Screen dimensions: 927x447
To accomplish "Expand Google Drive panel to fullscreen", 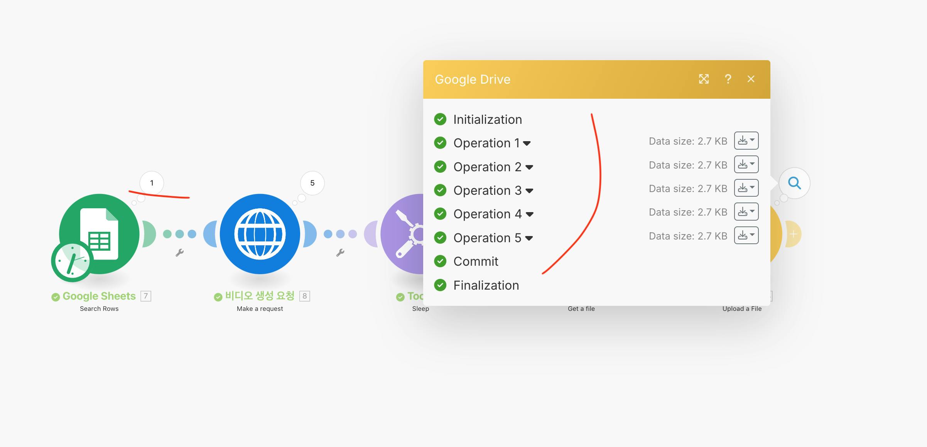I will tap(704, 79).
